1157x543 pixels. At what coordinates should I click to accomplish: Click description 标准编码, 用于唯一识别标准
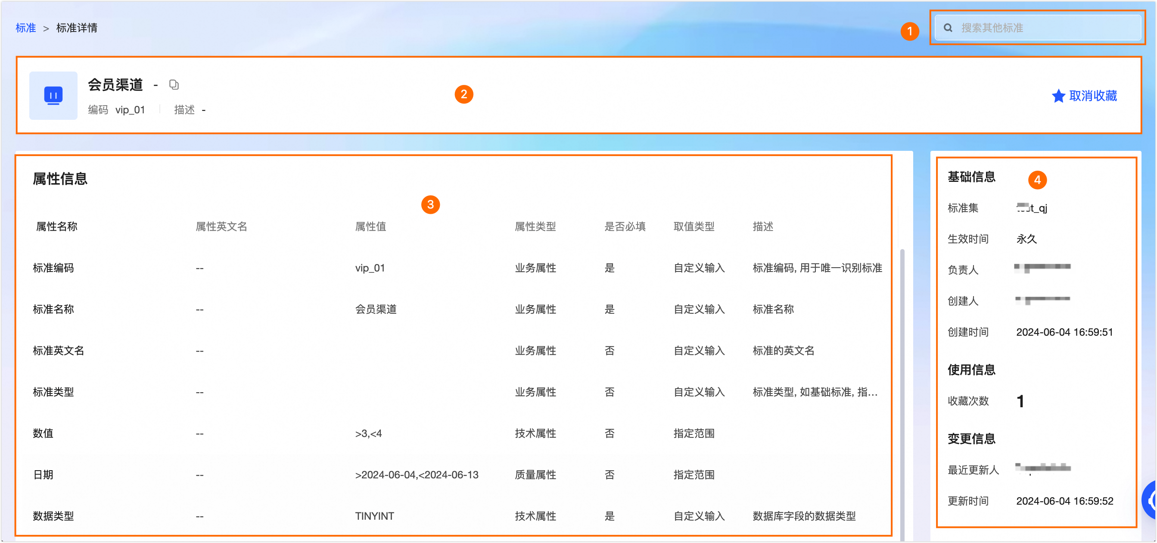pyautogui.click(x=818, y=268)
